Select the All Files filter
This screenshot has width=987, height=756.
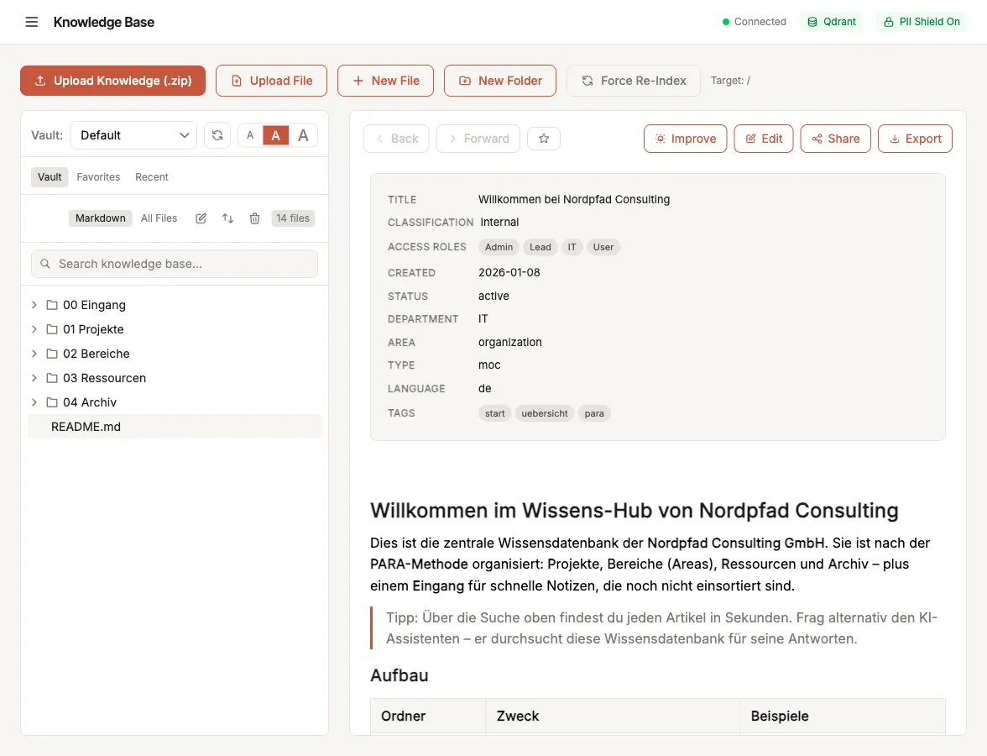point(159,218)
